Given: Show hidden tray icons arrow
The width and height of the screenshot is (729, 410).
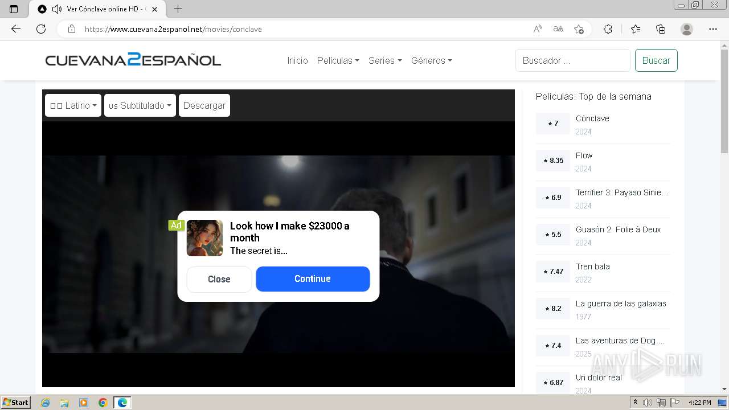Looking at the screenshot, I should coord(636,403).
